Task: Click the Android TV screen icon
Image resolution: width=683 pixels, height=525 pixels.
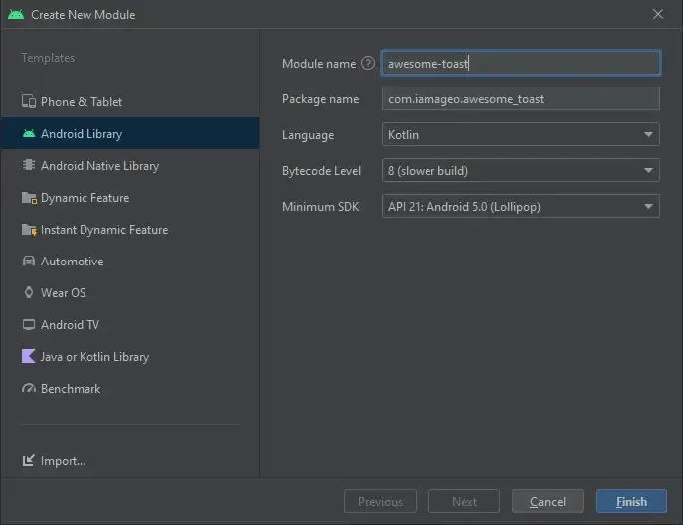Action: pyautogui.click(x=29, y=325)
